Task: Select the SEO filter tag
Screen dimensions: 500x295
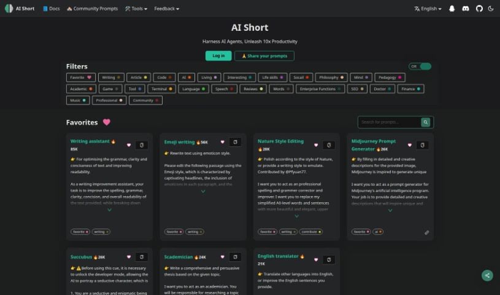Action: click(x=357, y=89)
